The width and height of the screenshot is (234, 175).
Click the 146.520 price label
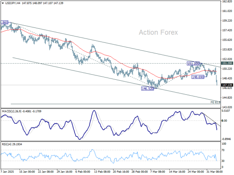(x=147, y=89)
